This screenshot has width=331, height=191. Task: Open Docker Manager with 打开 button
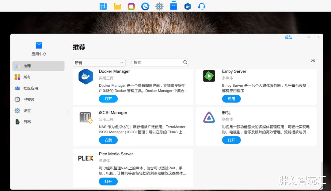pos(108,99)
